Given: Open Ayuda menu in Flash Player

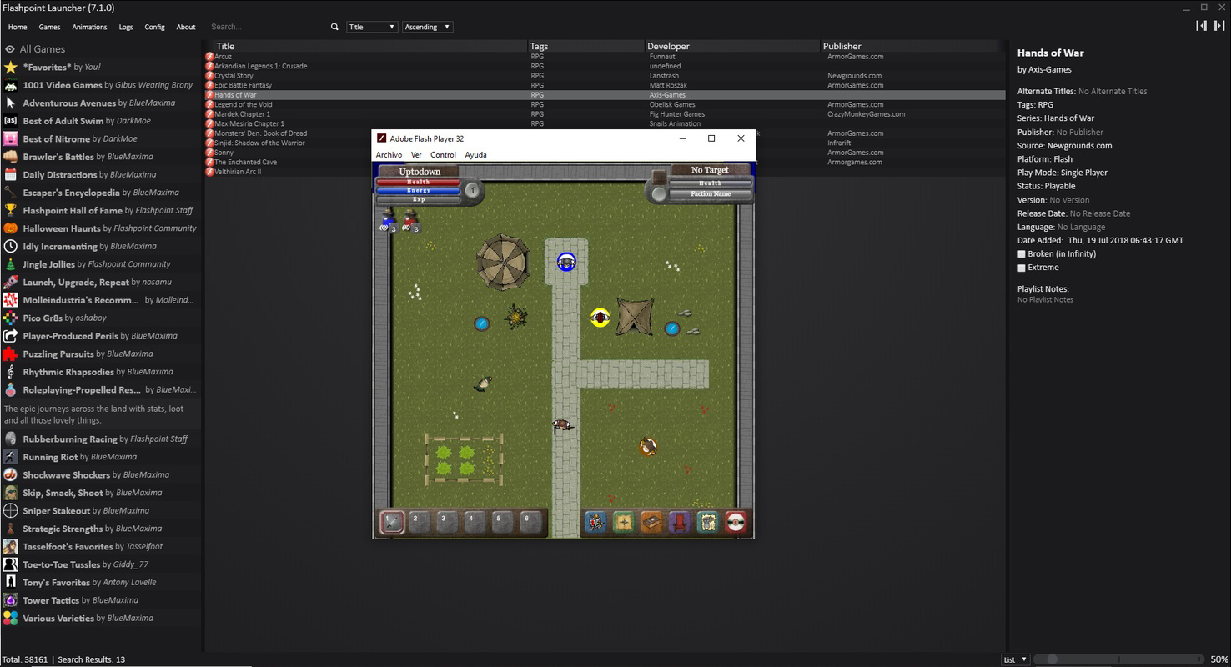Looking at the screenshot, I should (475, 155).
